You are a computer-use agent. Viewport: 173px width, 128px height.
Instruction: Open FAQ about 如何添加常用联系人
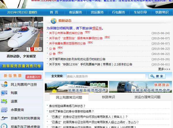(89, 117)
